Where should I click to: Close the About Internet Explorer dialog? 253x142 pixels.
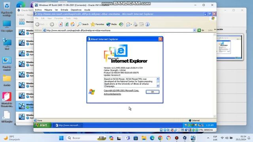tap(160, 39)
